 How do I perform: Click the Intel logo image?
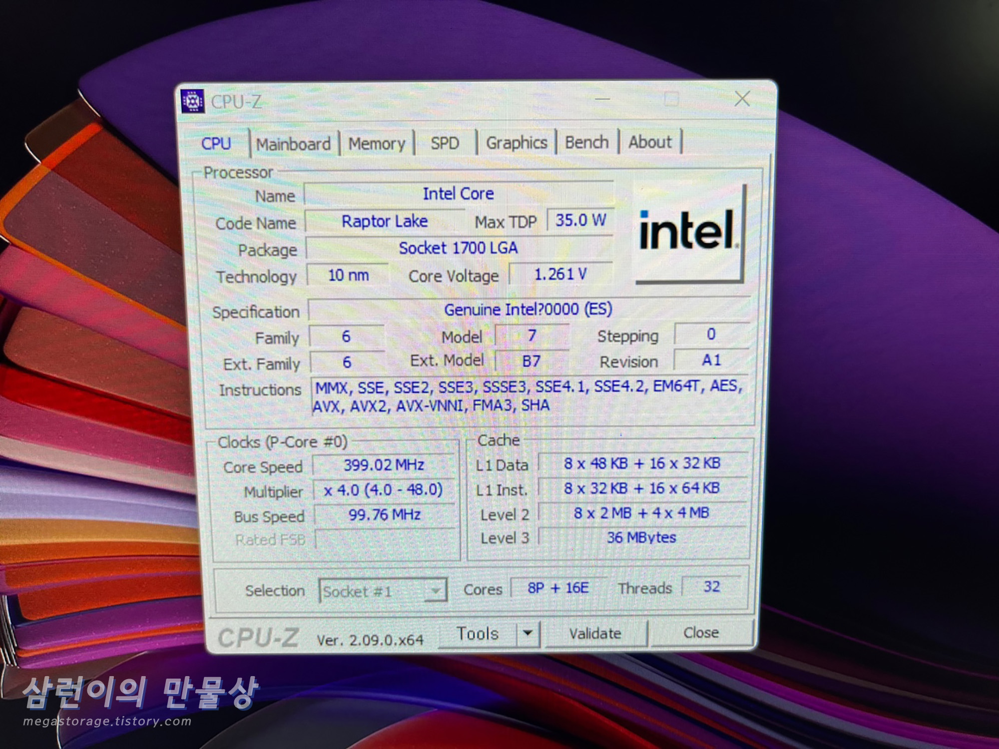tap(689, 232)
